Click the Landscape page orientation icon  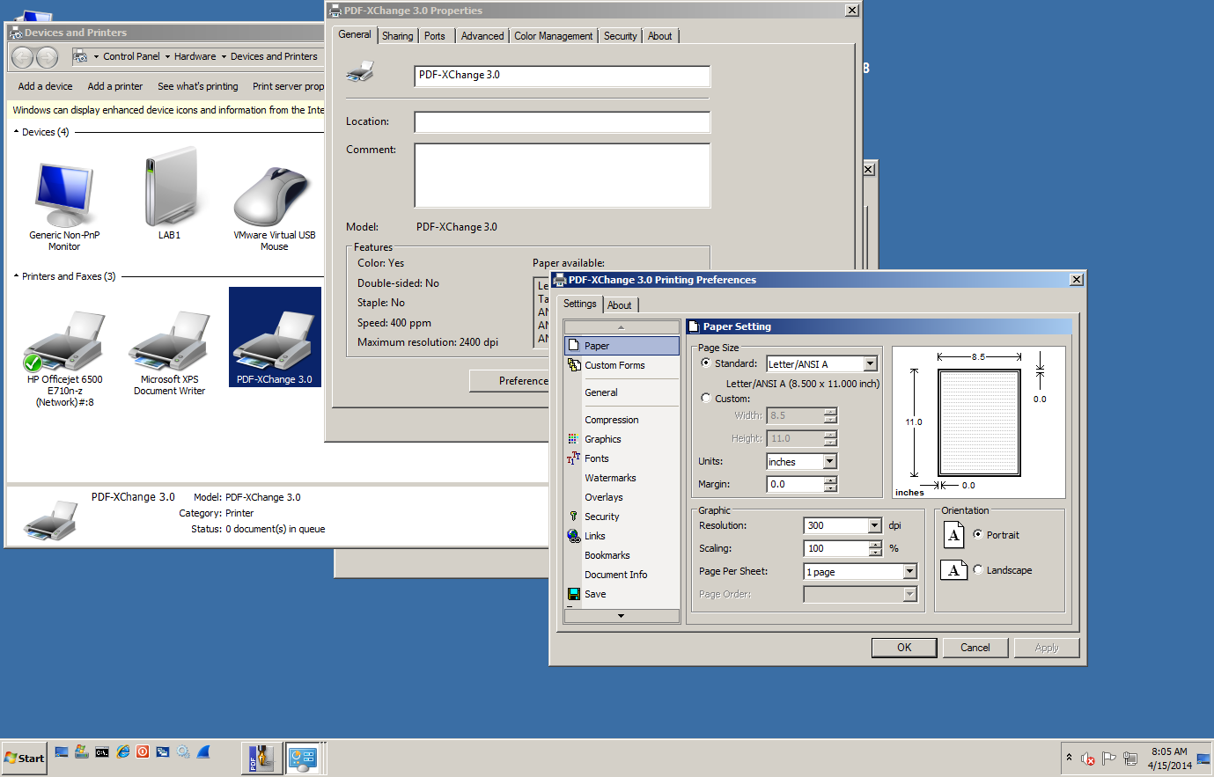(953, 570)
